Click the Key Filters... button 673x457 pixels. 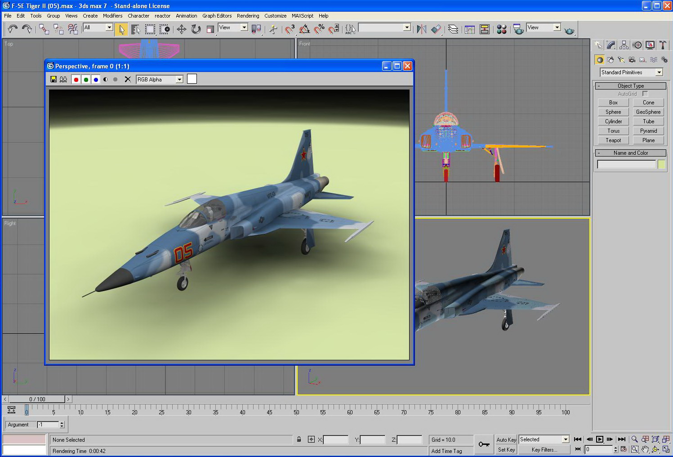544,450
